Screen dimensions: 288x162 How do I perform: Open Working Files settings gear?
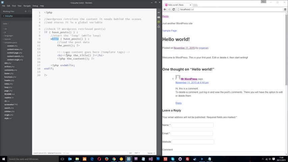(26, 11)
